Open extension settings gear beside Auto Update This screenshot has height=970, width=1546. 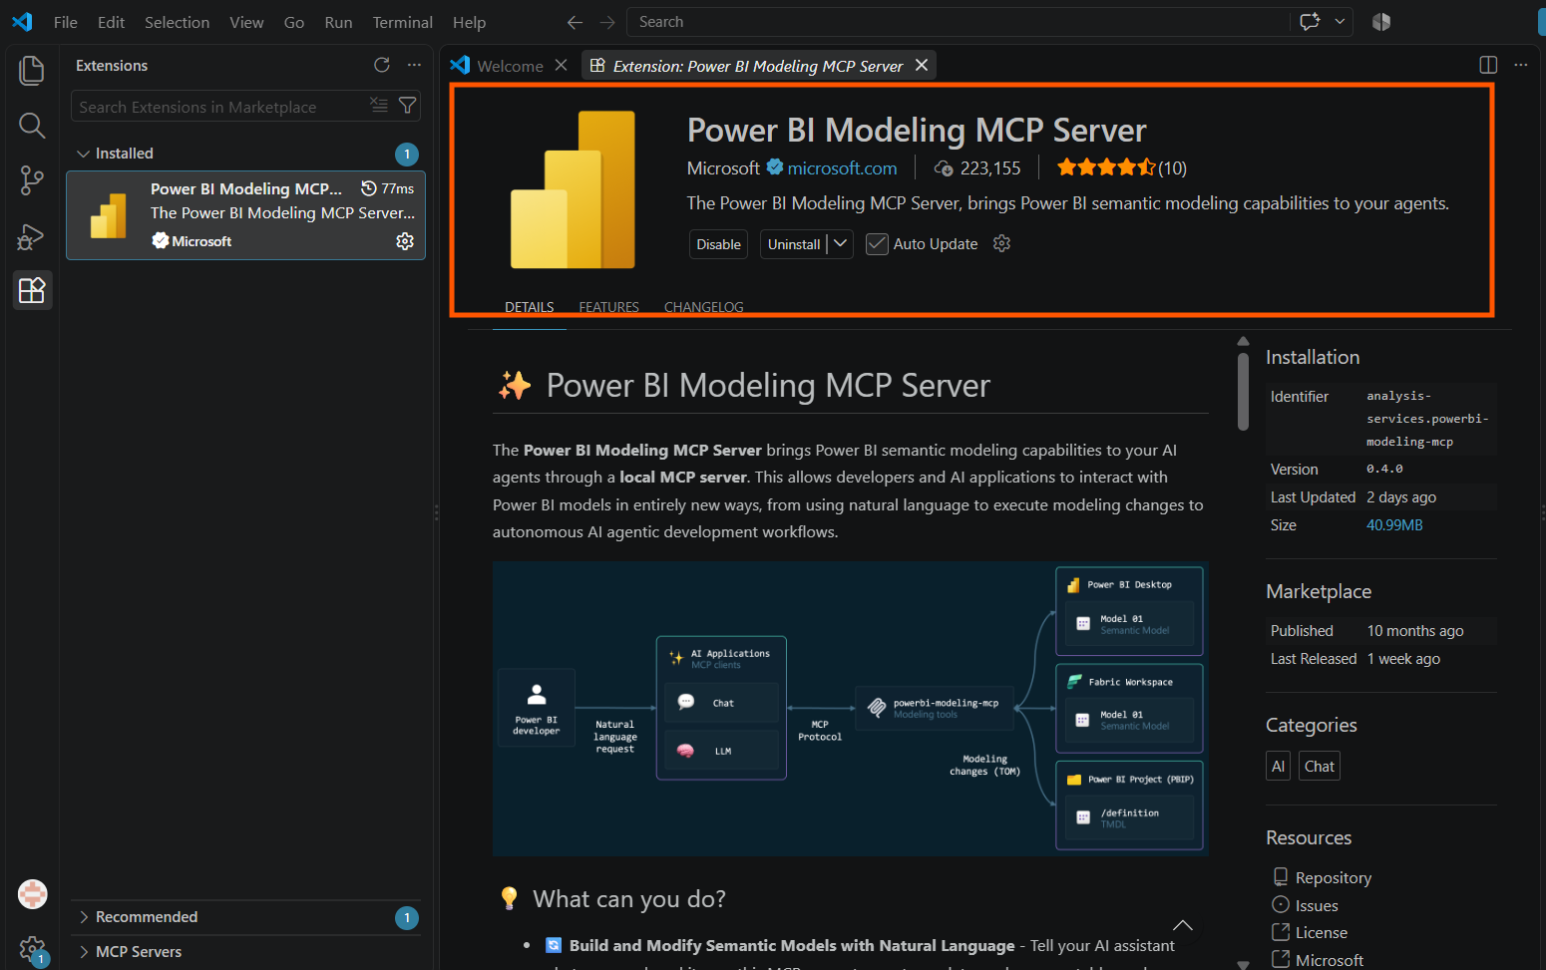pos(1002,243)
